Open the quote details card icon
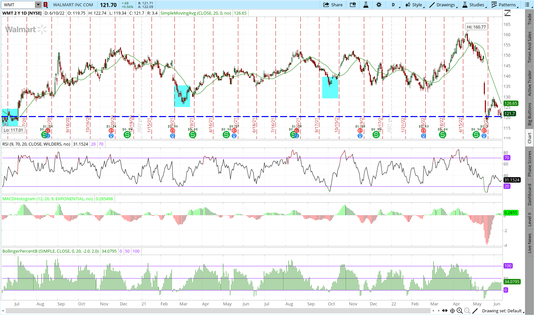 click(353, 5)
